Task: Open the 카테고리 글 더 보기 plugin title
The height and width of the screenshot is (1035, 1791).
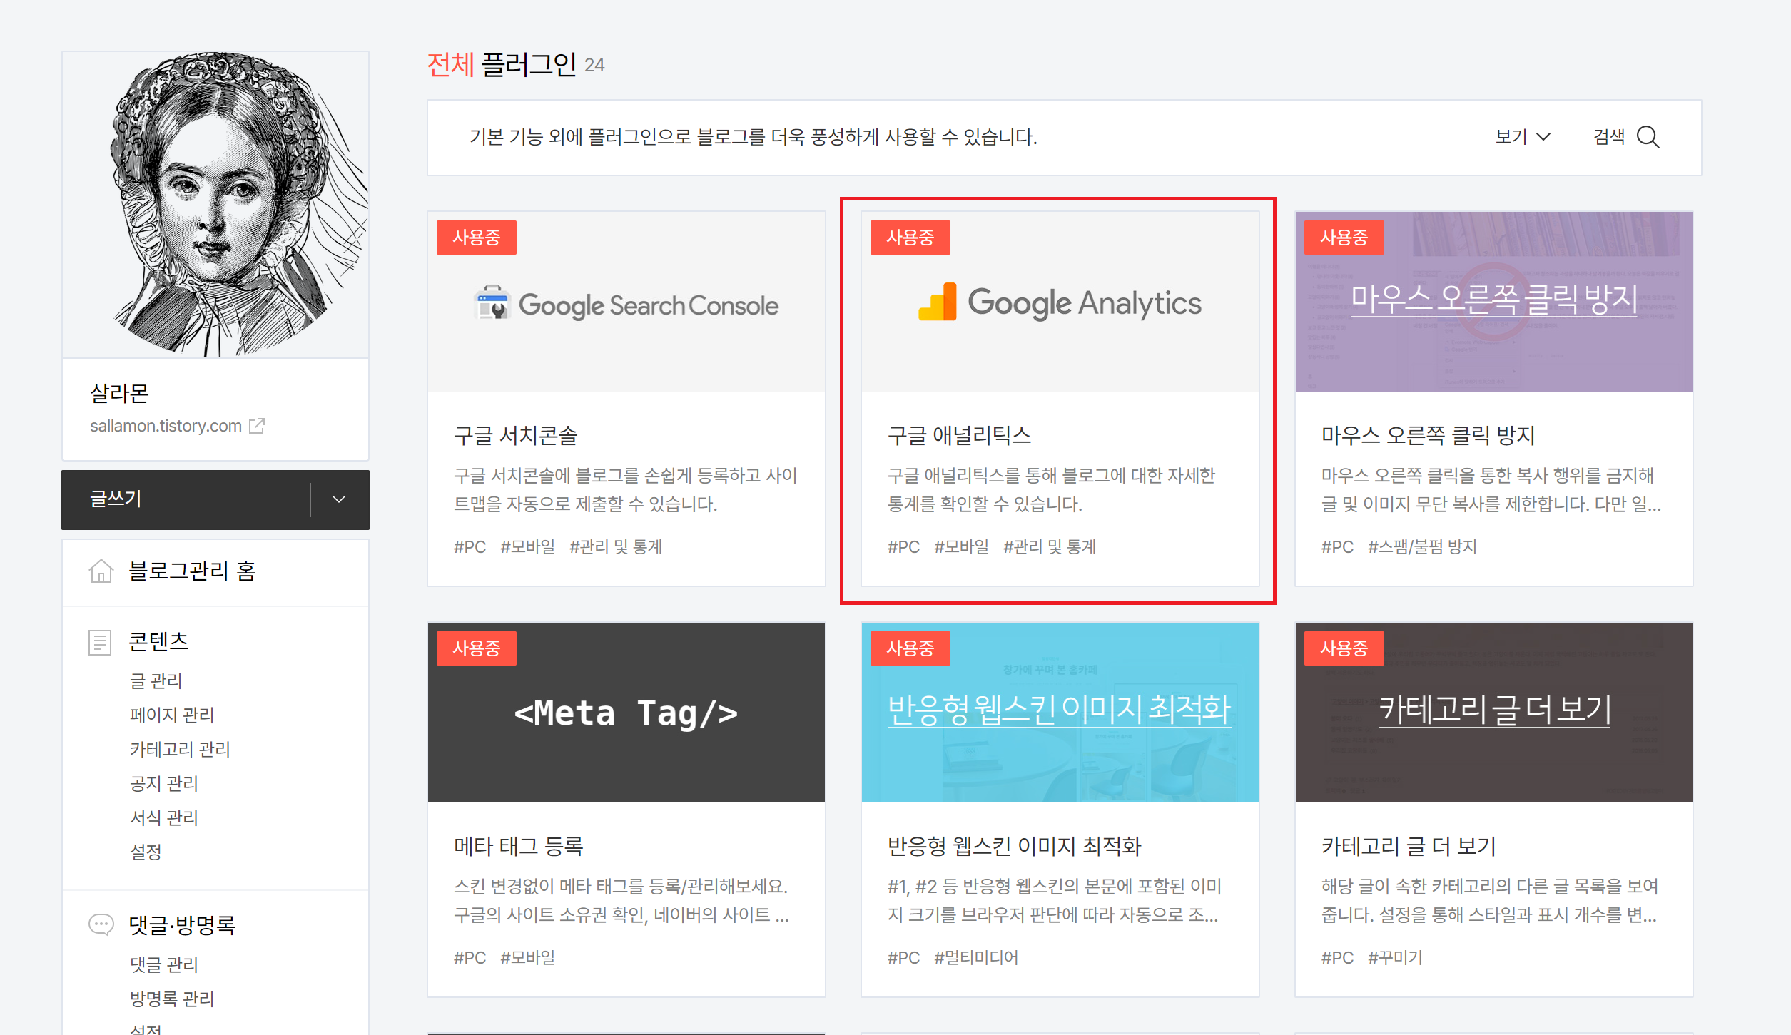Action: tap(1408, 846)
